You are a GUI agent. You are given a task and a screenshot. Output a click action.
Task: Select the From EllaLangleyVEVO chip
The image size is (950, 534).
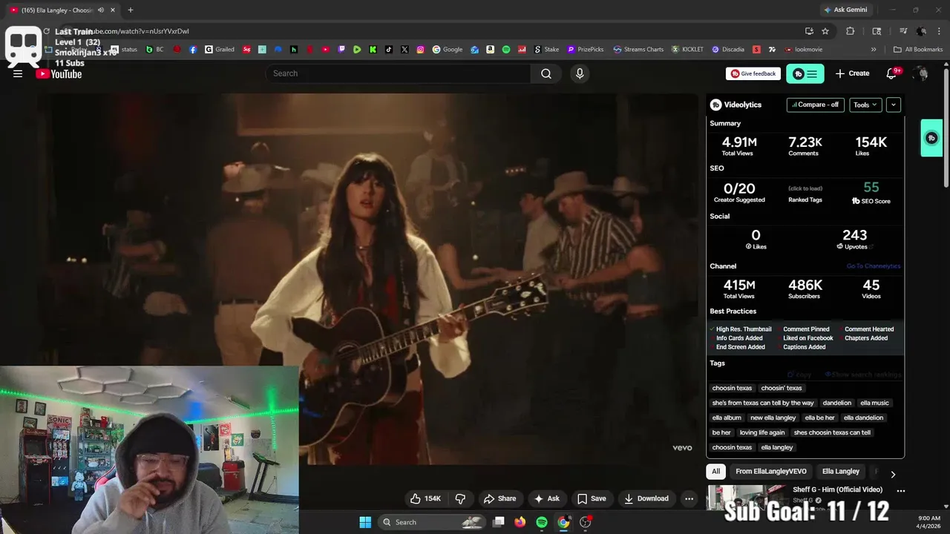click(x=770, y=471)
